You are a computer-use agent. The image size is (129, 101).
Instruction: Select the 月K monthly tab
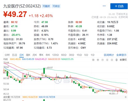[x=35, y=55]
